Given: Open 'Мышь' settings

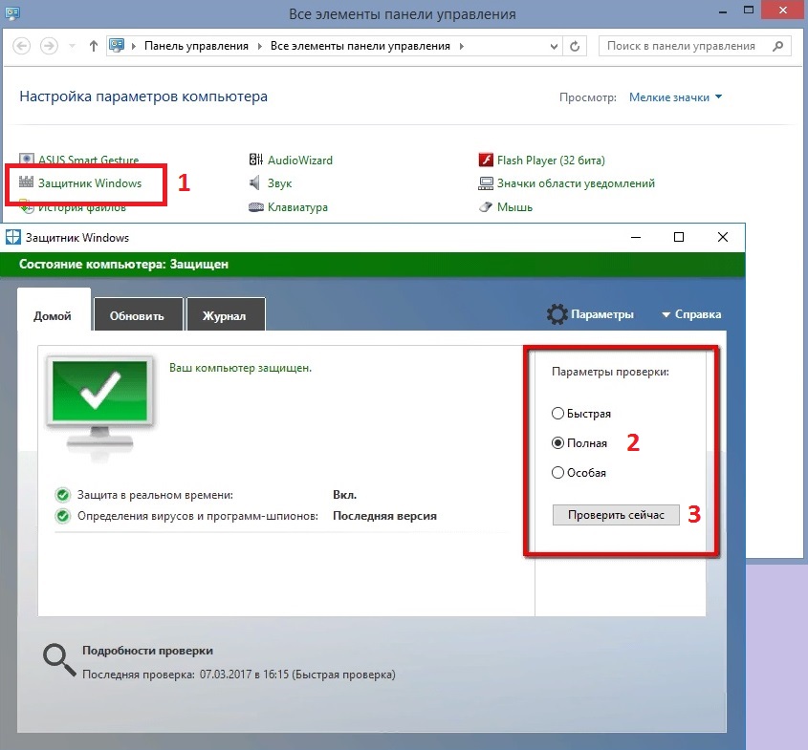Looking at the screenshot, I should 514,207.
